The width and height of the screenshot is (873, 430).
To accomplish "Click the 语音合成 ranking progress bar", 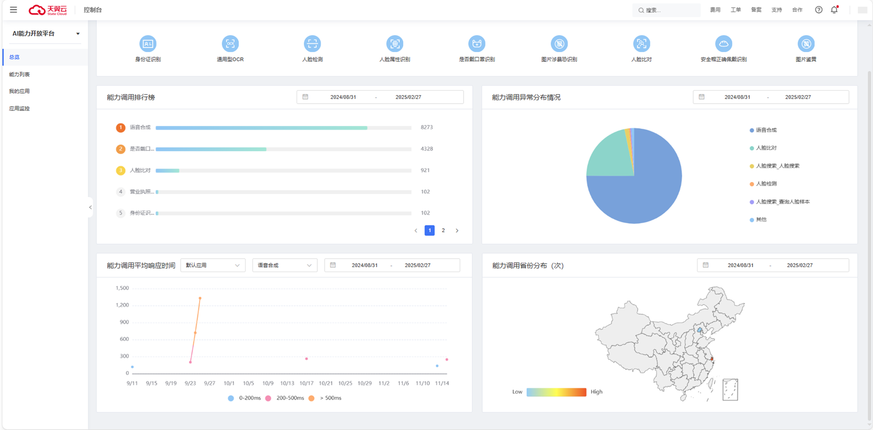I will (284, 128).
